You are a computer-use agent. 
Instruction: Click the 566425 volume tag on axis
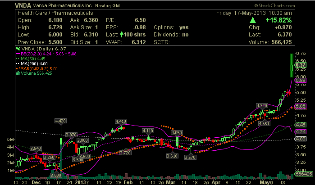coord(301,173)
